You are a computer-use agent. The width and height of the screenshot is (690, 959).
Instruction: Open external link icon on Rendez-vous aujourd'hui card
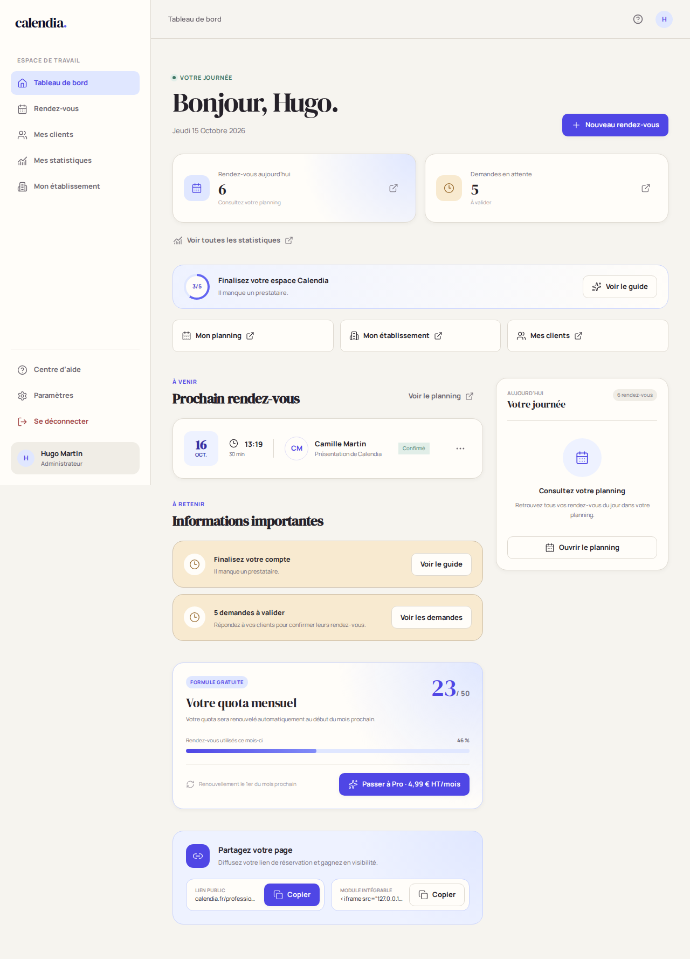coord(394,188)
